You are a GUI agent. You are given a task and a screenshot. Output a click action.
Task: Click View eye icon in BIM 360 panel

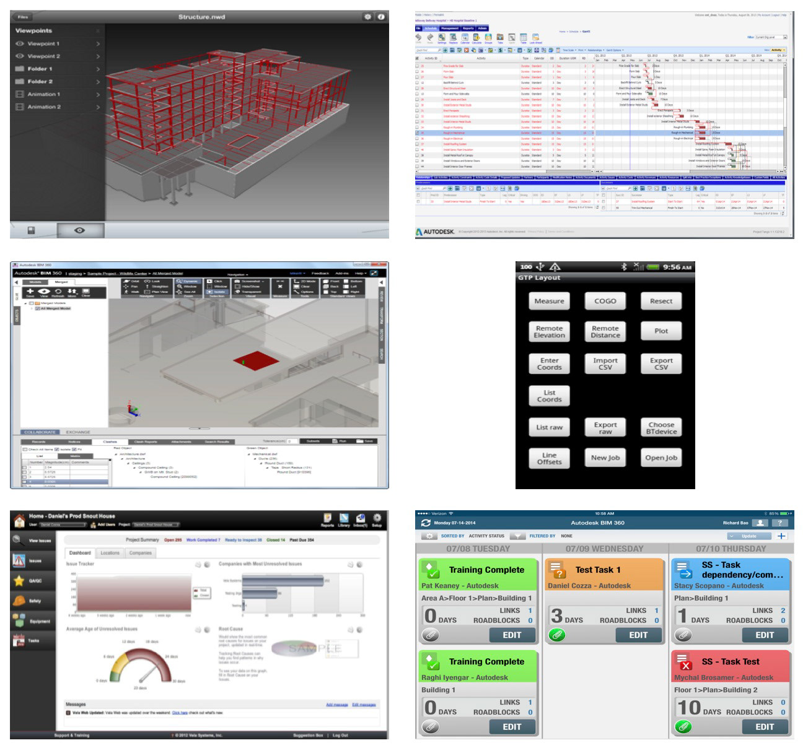43,293
